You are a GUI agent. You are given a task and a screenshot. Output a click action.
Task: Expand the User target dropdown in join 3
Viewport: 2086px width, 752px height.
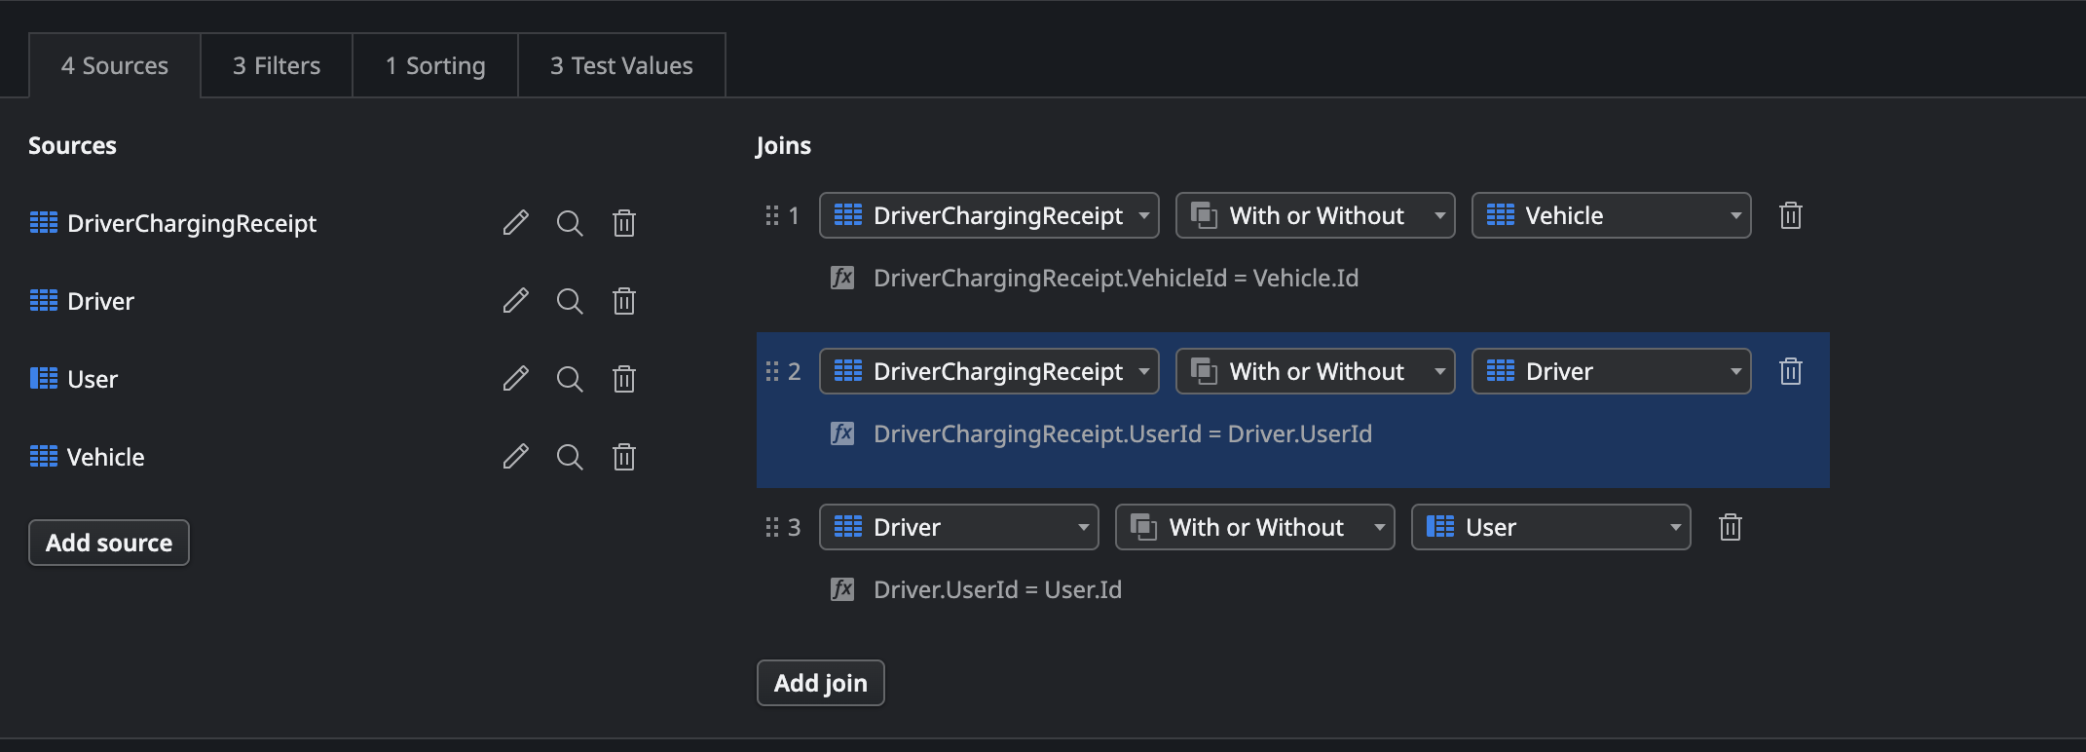1550,527
